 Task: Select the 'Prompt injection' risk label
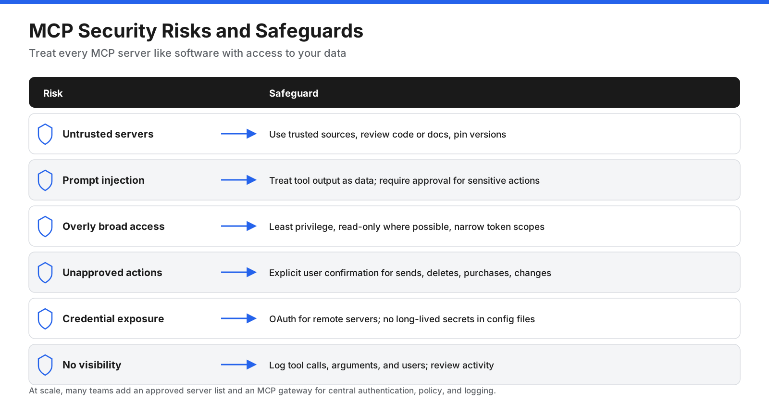click(103, 180)
